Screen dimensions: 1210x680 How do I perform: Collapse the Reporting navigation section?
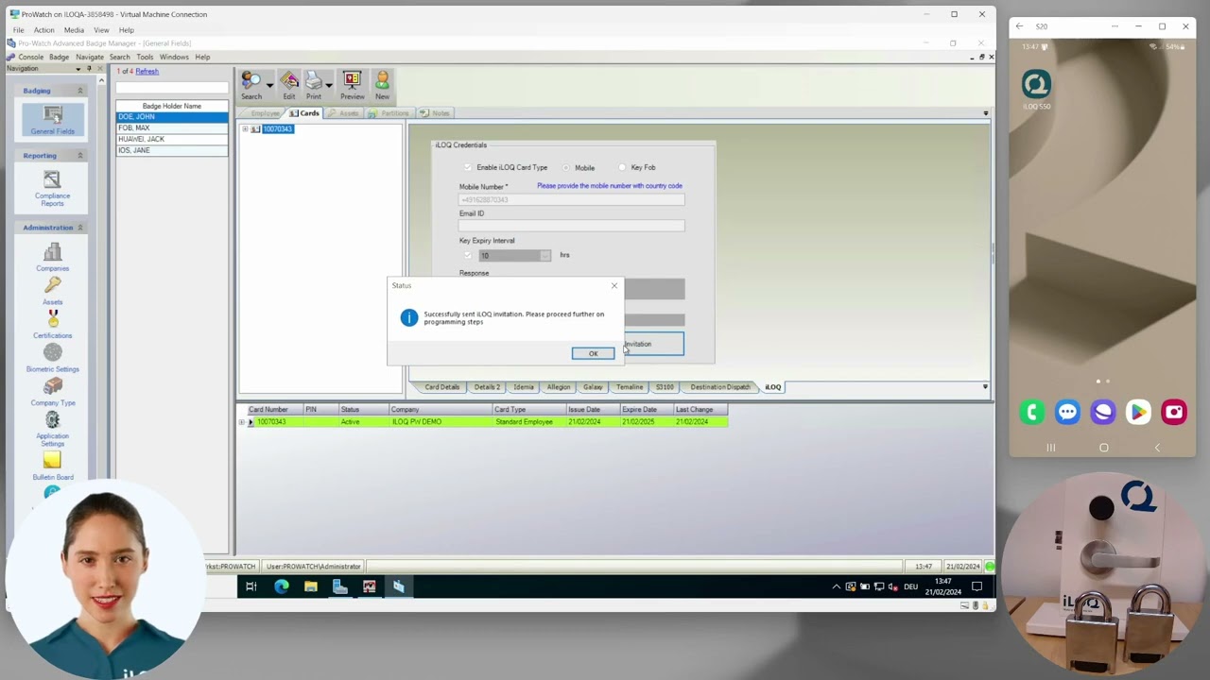pyautogui.click(x=80, y=156)
